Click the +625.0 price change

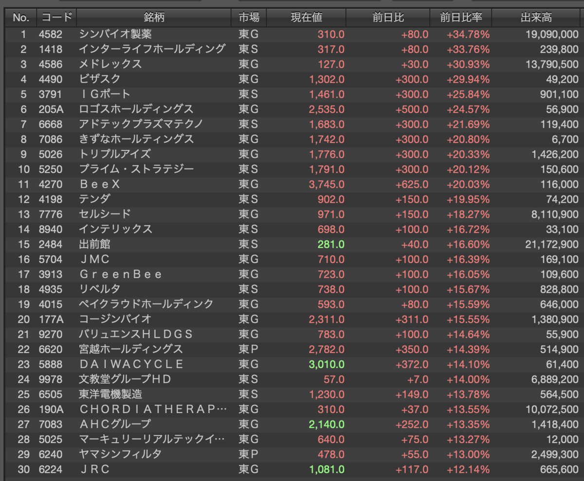tap(412, 184)
